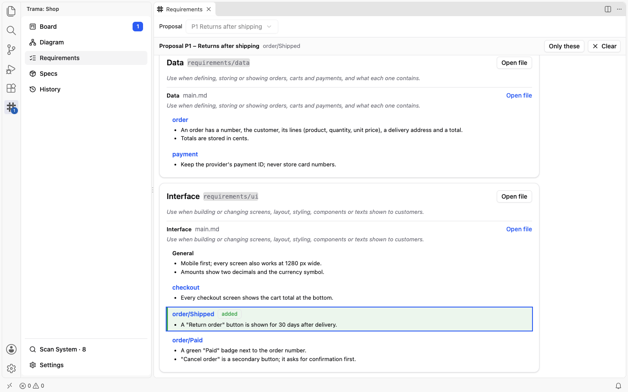
Task: Open the Manage gear icon in activity bar
Action: tap(11, 368)
